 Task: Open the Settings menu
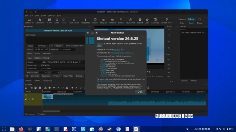[x=52, y=15]
